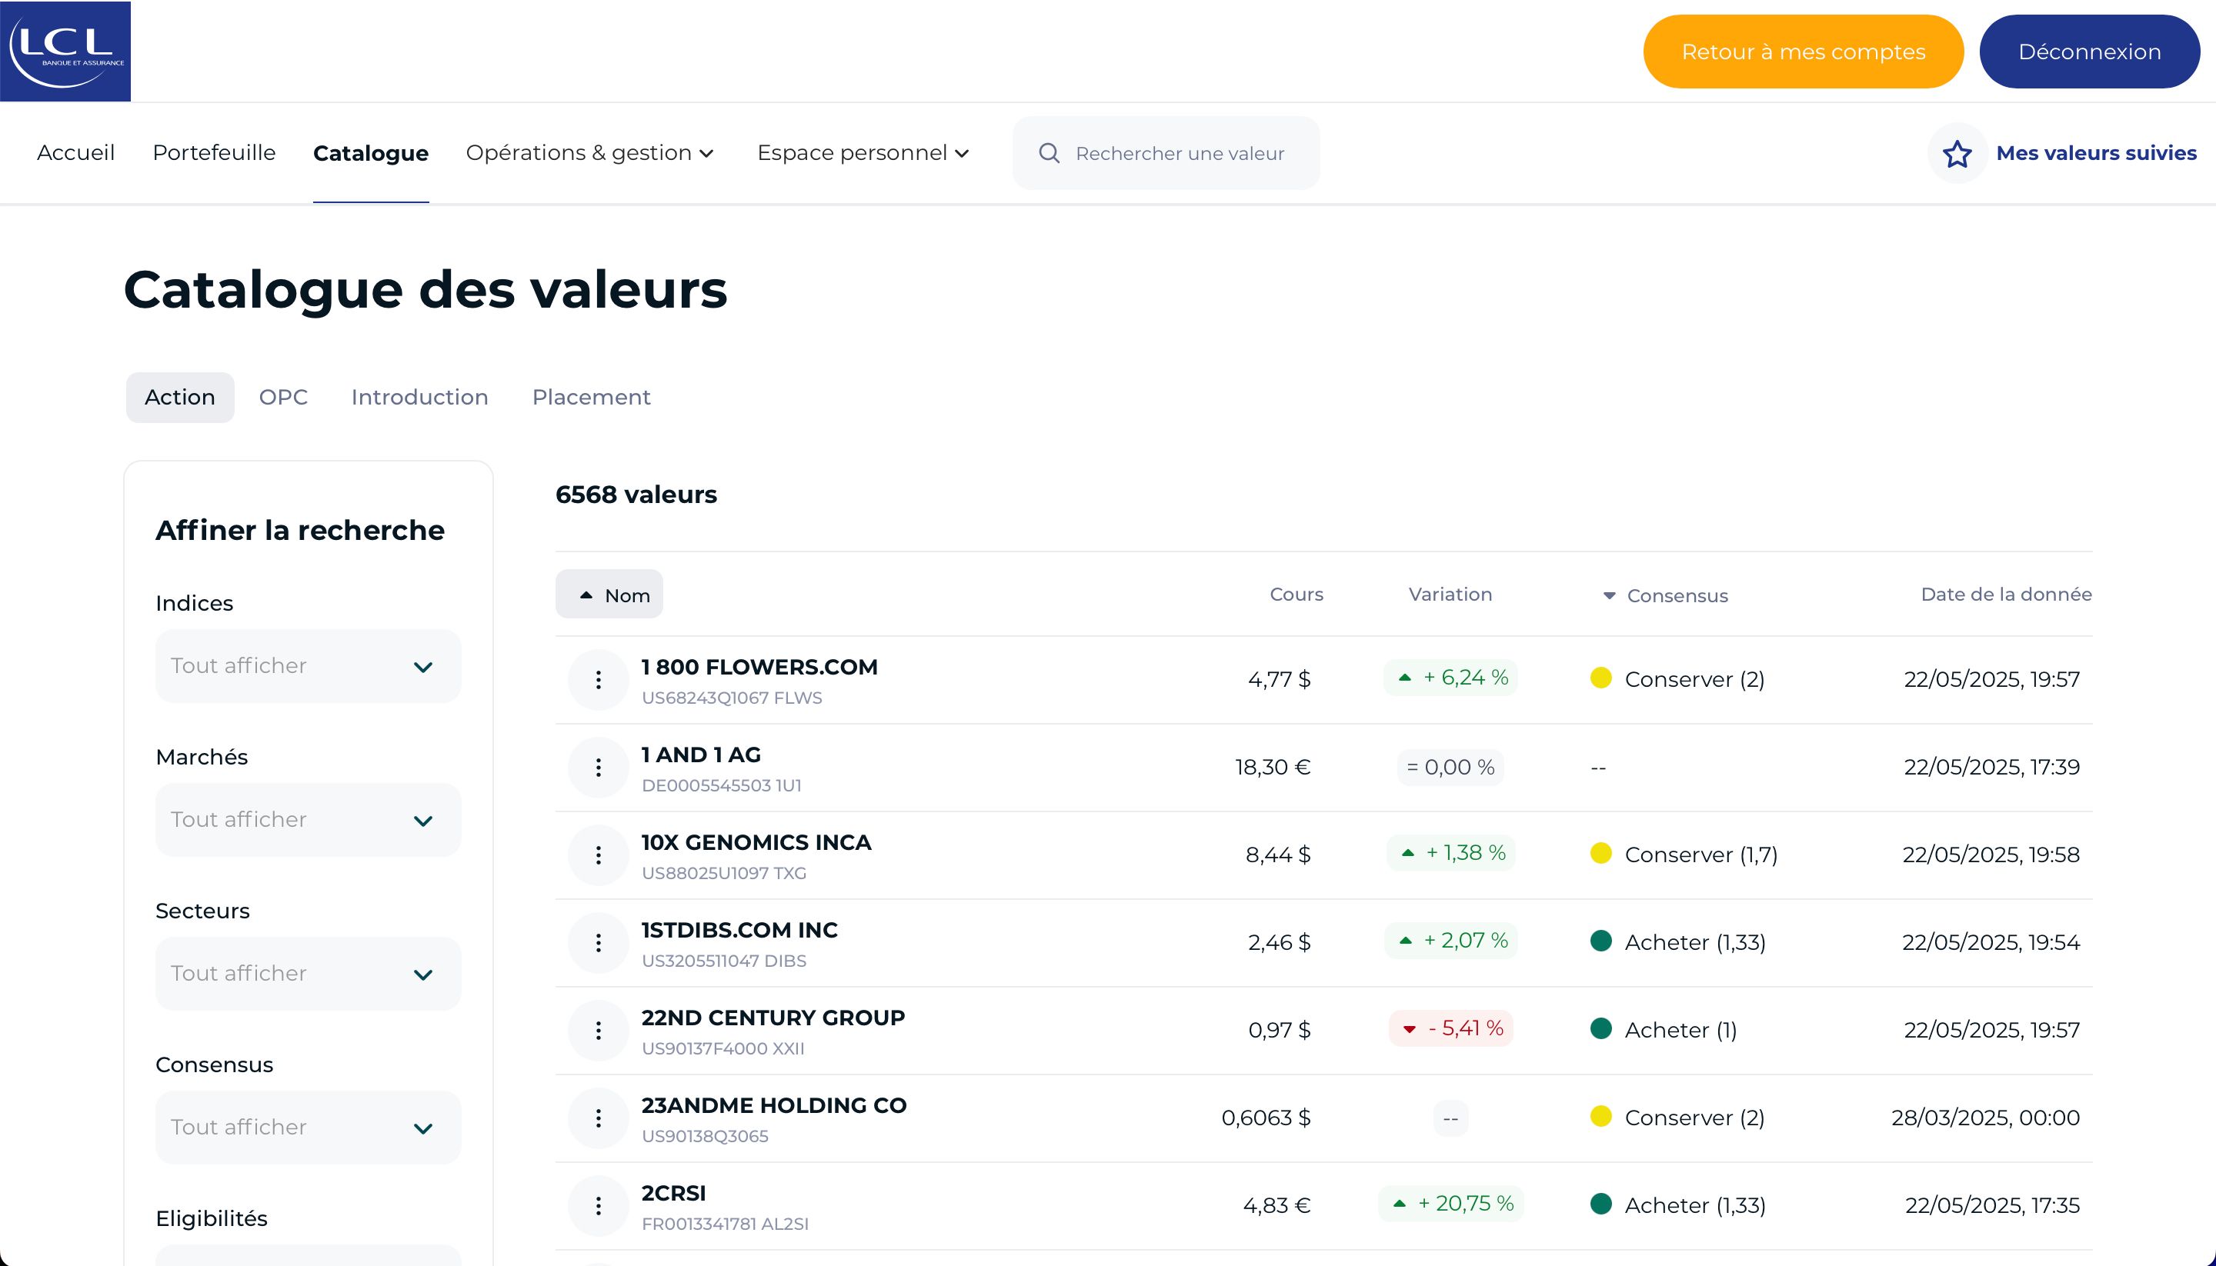Click the 6568 valeurs count

[636, 495]
